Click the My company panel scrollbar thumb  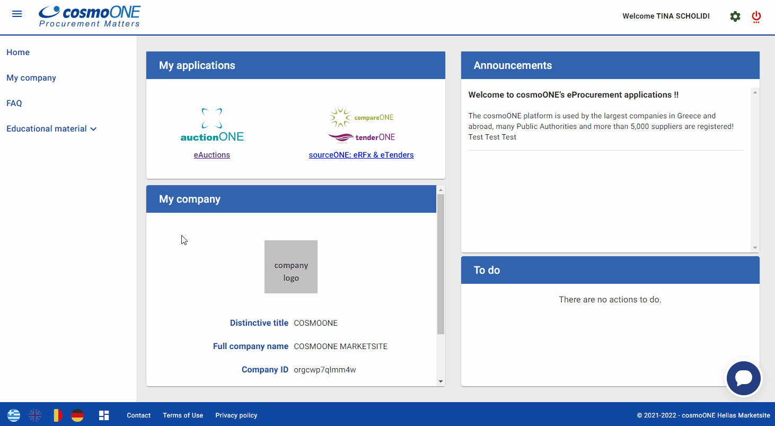click(x=441, y=264)
